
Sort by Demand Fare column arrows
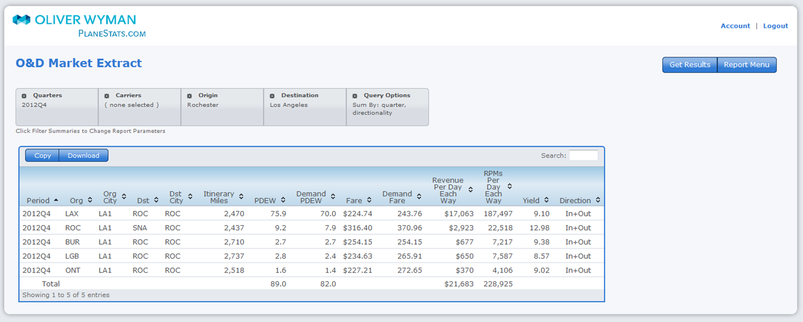(x=419, y=197)
